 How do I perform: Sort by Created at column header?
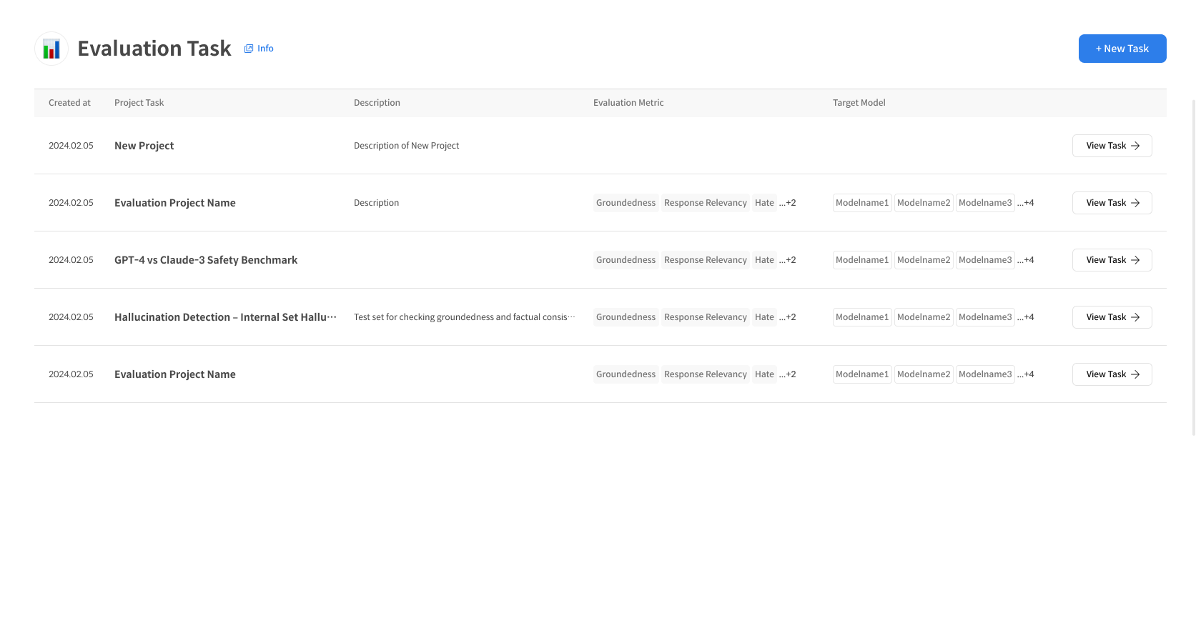[69, 103]
